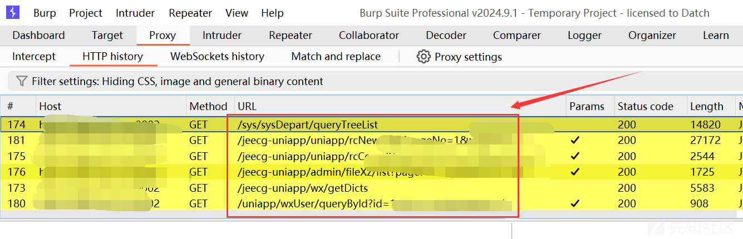Screen dimensions: 743x239
Task: Open the Logger tab
Action: click(584, 35)
